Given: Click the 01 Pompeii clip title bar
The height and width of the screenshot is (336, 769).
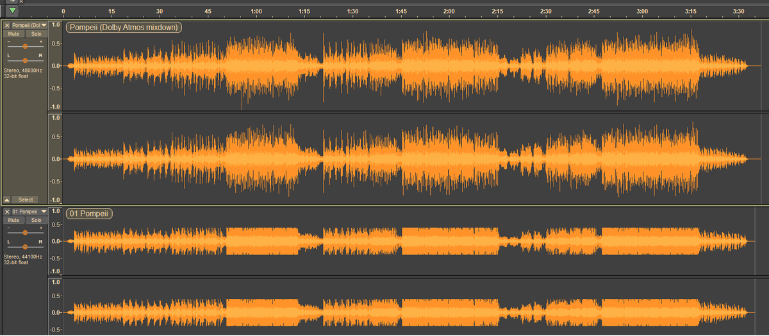Looking at the screenshot, I should [89, 214].
